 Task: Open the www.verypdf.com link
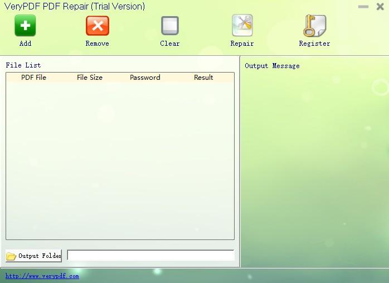pos(42,276)
